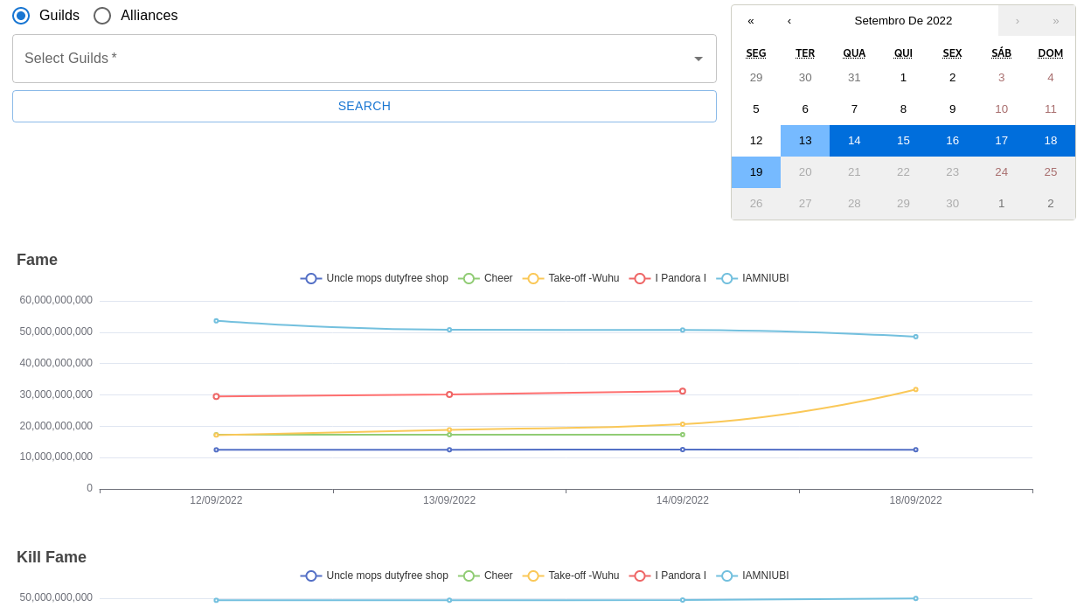Click the 18/09/2022 axis label in Fame chart
Screen dimensions: 1084x607
[915, 500]
